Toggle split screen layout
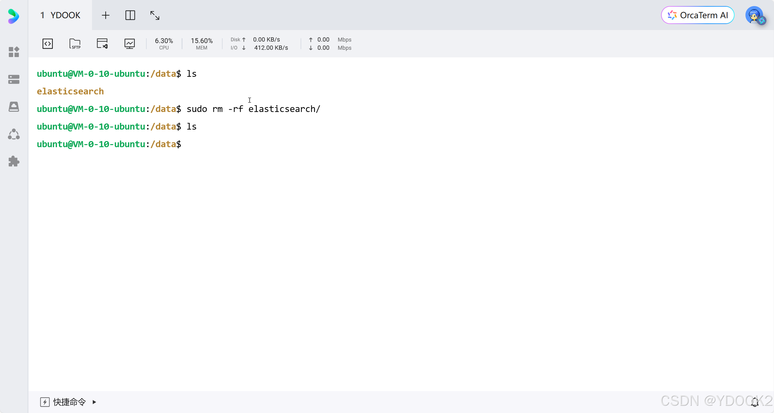 130,15
